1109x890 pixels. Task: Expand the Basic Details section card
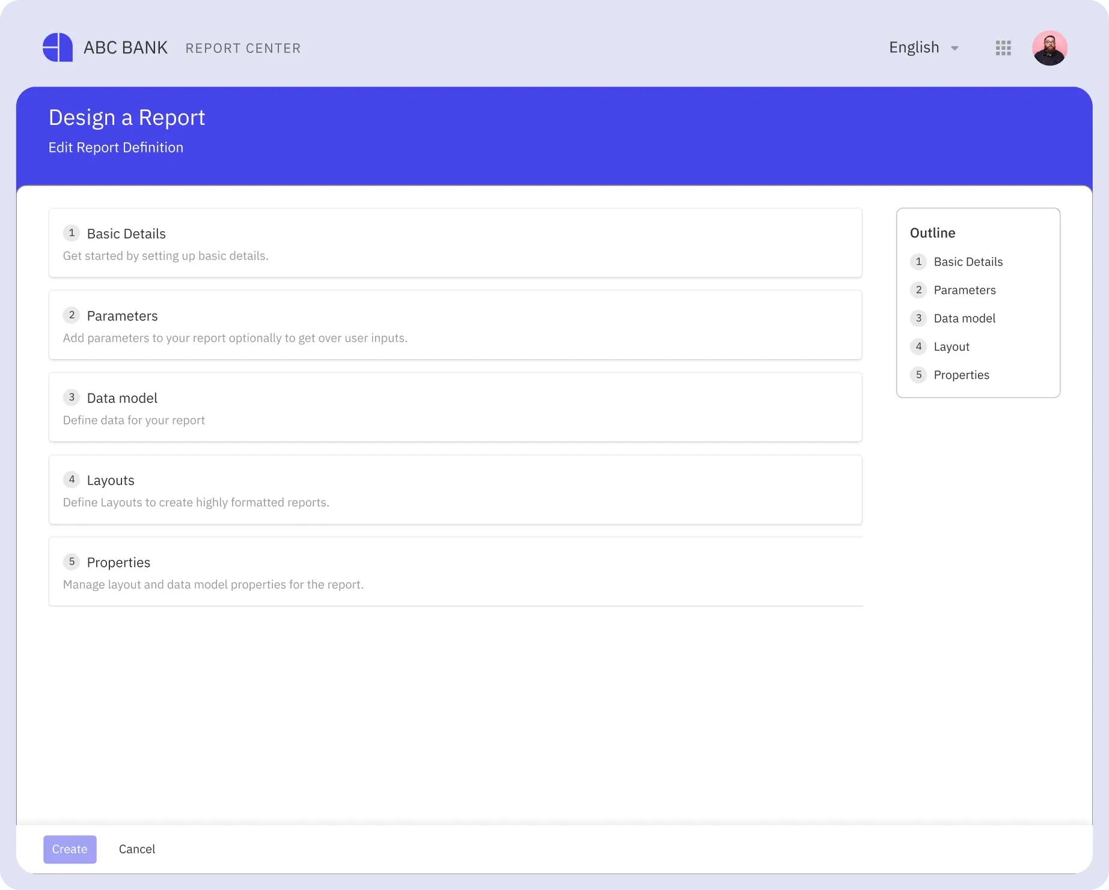coord(456,243)
